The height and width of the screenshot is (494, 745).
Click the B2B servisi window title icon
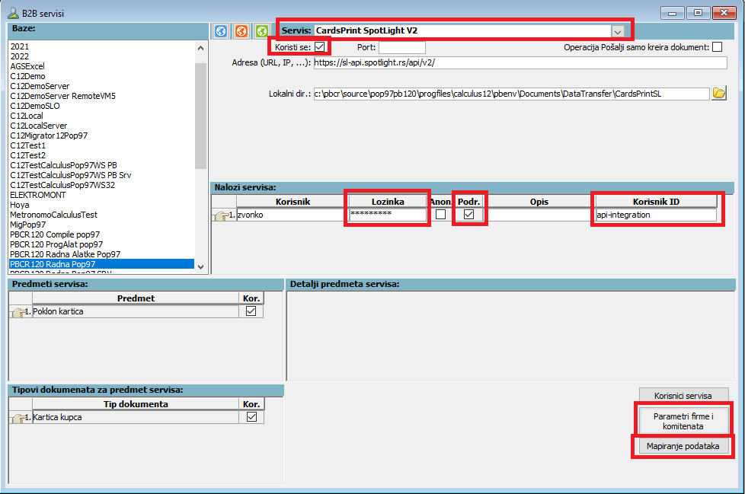pyautogui.click(x=12, y=11)
